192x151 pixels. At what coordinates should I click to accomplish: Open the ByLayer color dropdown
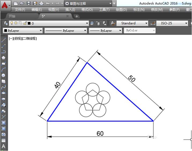[x=41, y=31]
